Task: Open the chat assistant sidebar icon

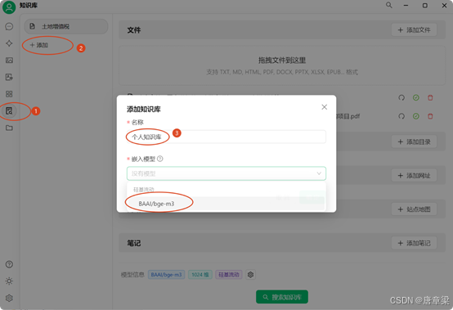Action: click(9, 26)
